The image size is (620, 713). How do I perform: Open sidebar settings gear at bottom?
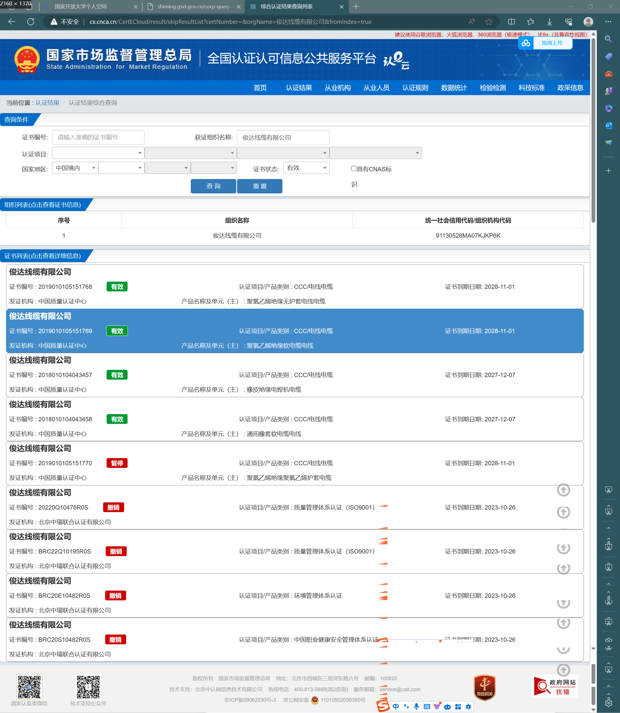coord(608,703)
